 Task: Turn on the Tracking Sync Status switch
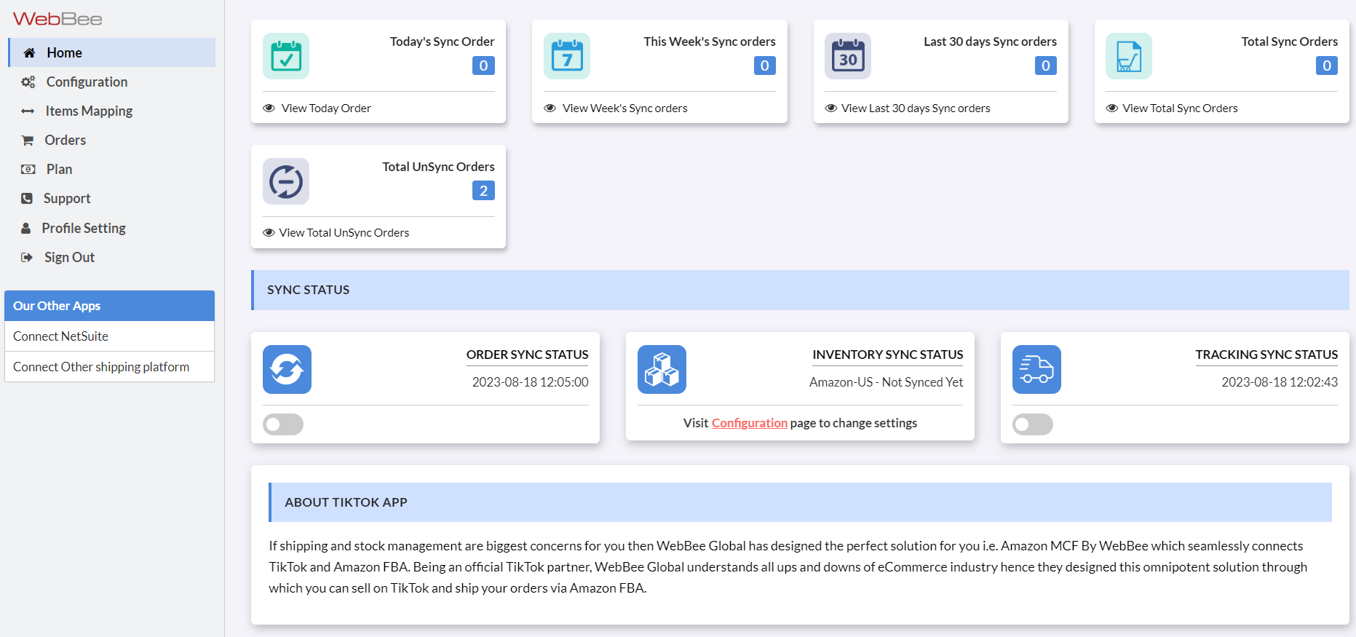[1032, 424]
